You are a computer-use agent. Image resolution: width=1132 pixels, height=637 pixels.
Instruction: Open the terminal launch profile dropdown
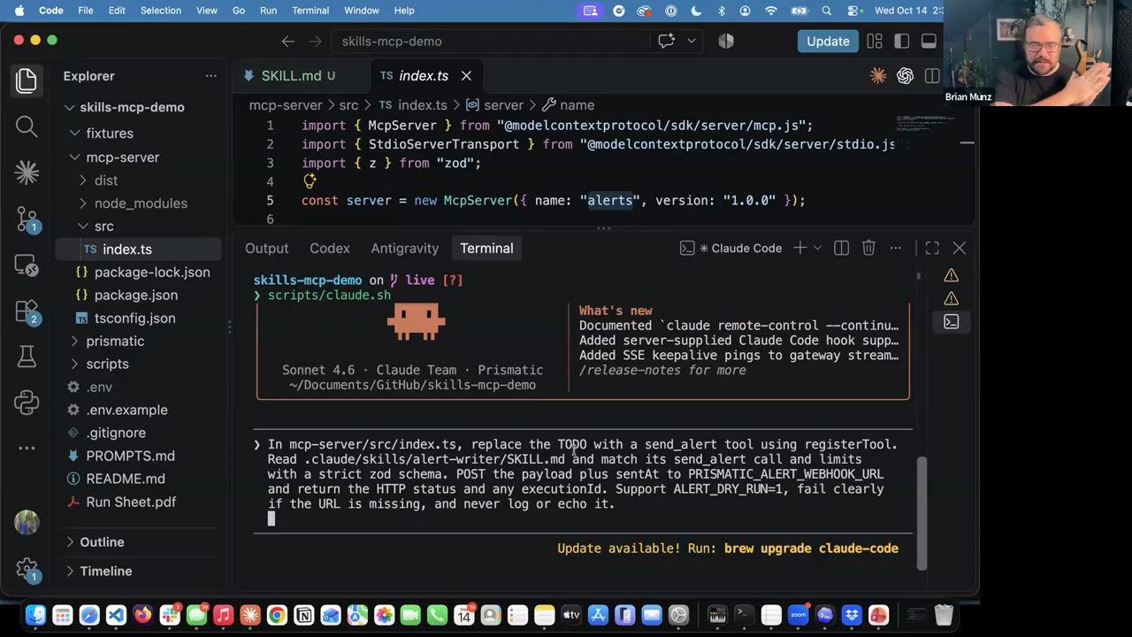coord(817,249)
